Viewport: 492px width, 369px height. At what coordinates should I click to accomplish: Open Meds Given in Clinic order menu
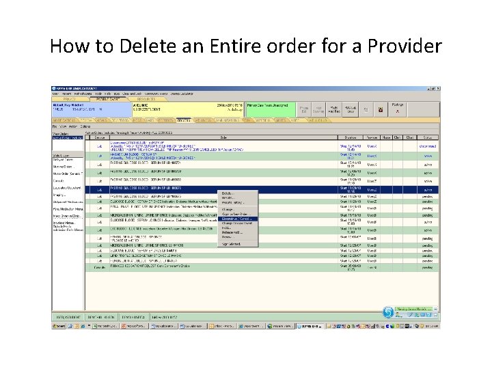[67, 216]
